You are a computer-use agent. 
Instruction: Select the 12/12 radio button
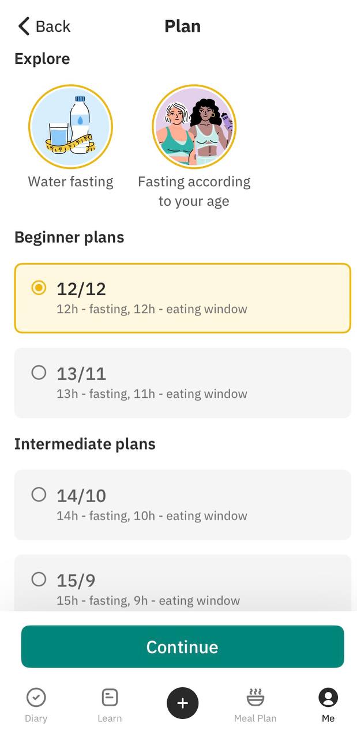(x=39, y=288)
